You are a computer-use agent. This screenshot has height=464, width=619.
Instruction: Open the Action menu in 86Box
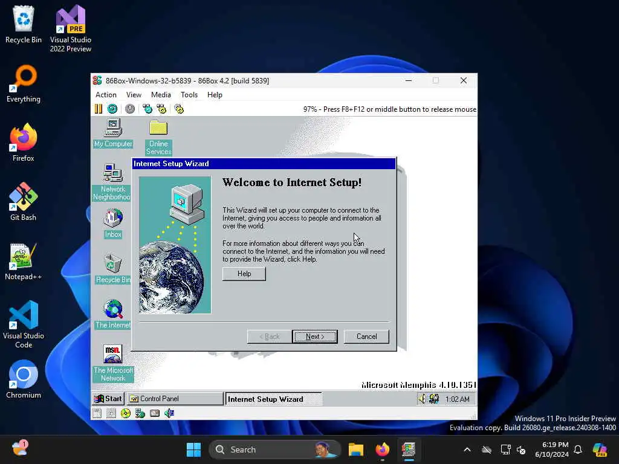pos(106,95)
